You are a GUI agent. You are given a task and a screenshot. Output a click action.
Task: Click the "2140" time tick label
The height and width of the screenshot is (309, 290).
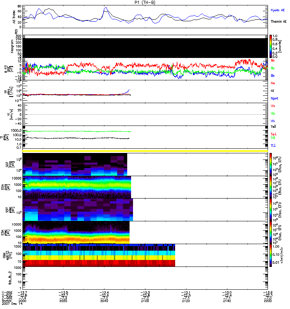coord(227,301)
